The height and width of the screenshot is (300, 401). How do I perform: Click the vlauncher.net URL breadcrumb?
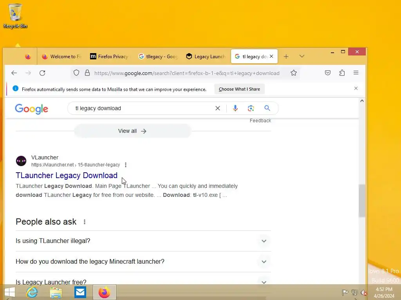(x=76, y=165)
